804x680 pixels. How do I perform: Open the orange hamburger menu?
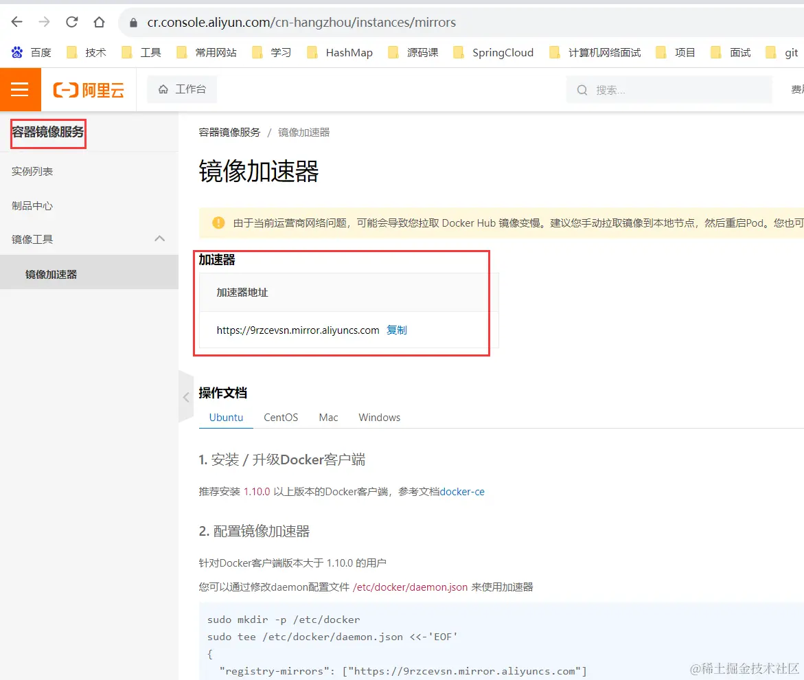[20, 90]
